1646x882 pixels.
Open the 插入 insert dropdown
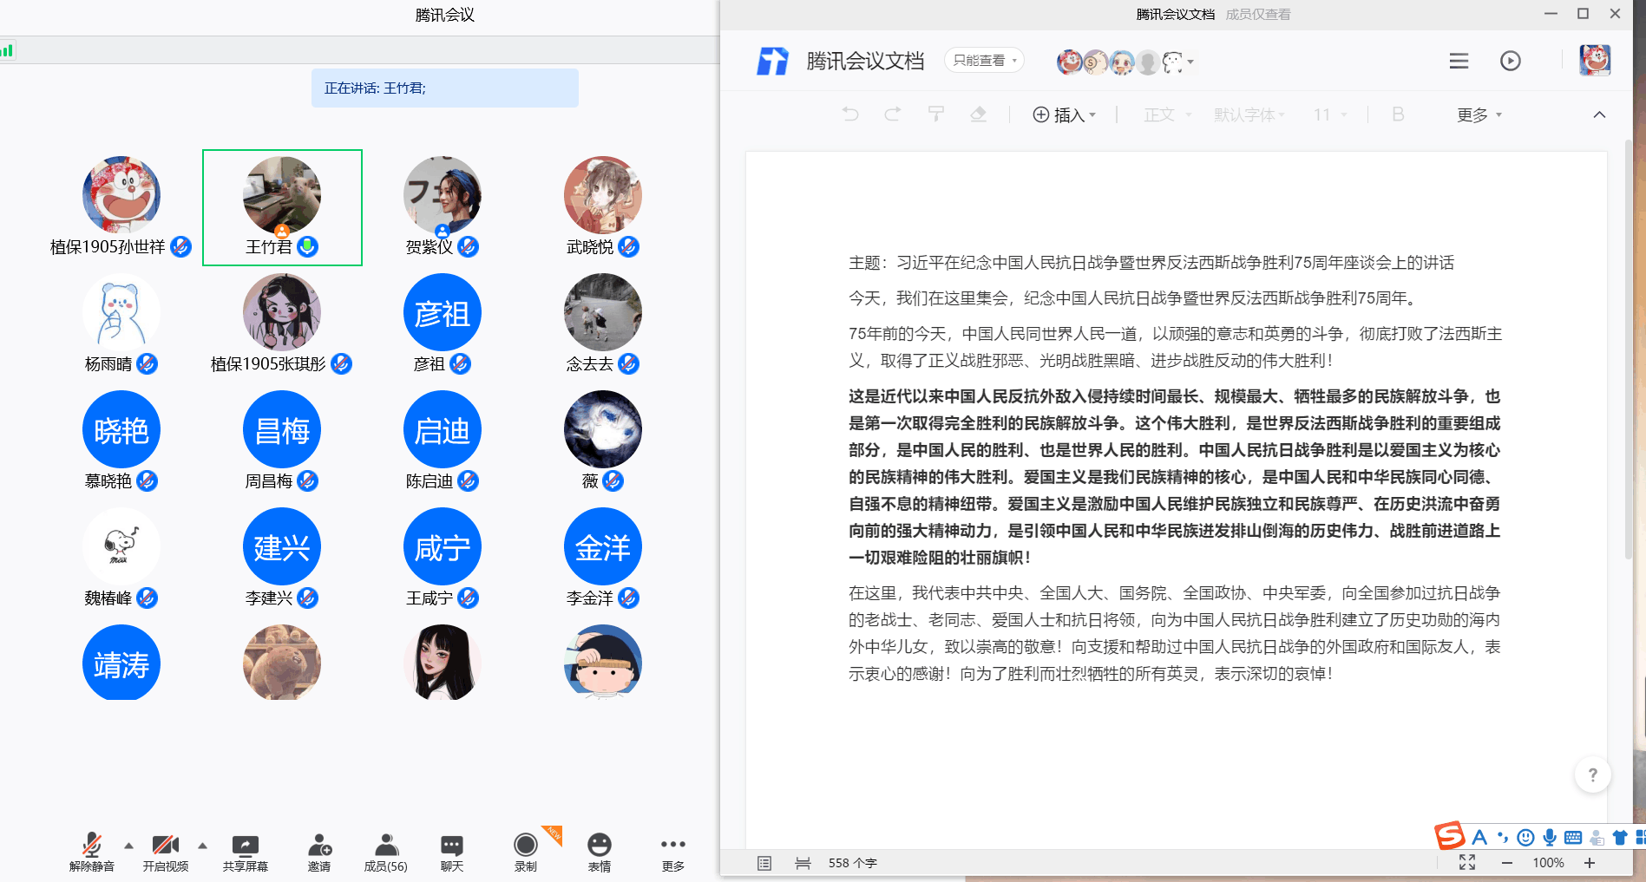[1065, 115]
